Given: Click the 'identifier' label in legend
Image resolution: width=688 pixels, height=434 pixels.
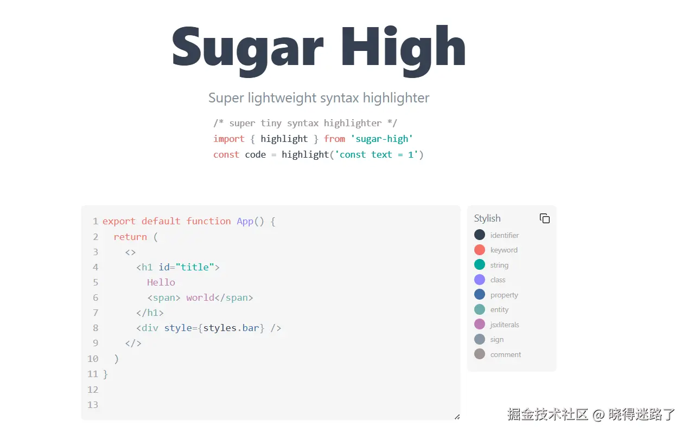Looking at the screenshot, I should point(505,235).
